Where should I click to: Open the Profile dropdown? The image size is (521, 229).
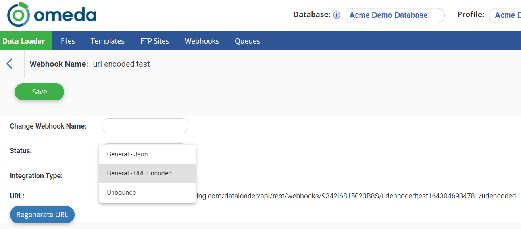[506, 15]
